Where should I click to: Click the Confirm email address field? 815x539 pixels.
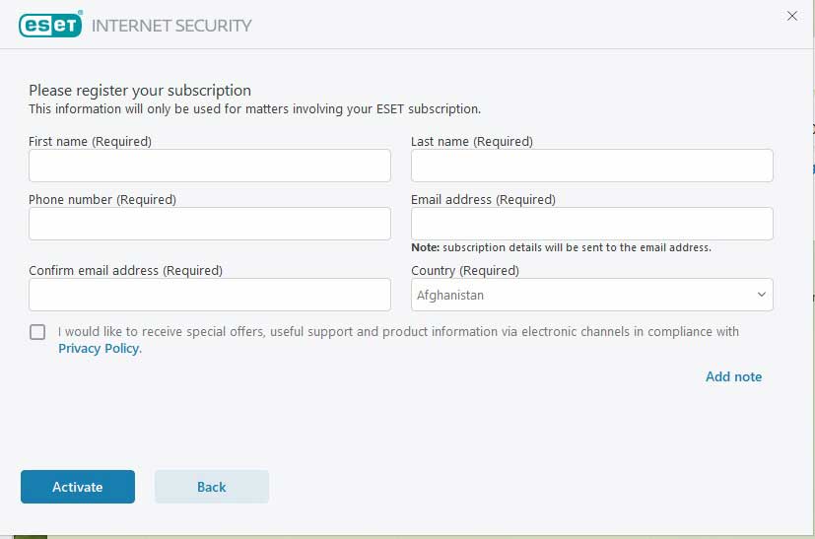tap(210, 295)
